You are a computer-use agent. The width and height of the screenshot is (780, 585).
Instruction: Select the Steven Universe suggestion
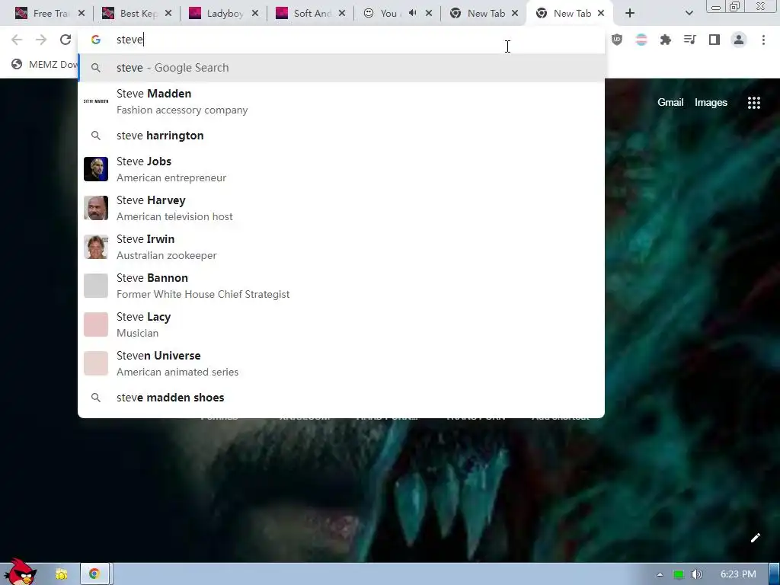341,363
